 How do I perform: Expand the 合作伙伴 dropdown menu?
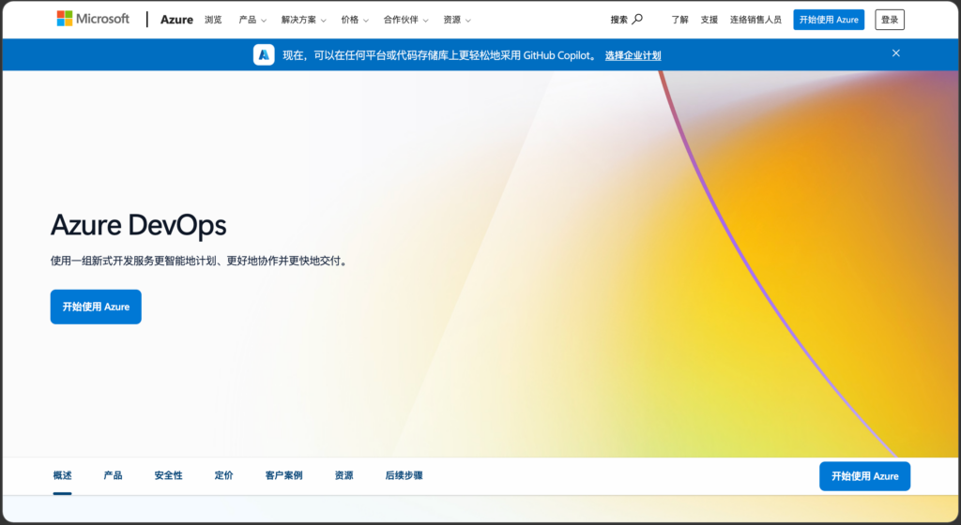[x=405, y=20]
